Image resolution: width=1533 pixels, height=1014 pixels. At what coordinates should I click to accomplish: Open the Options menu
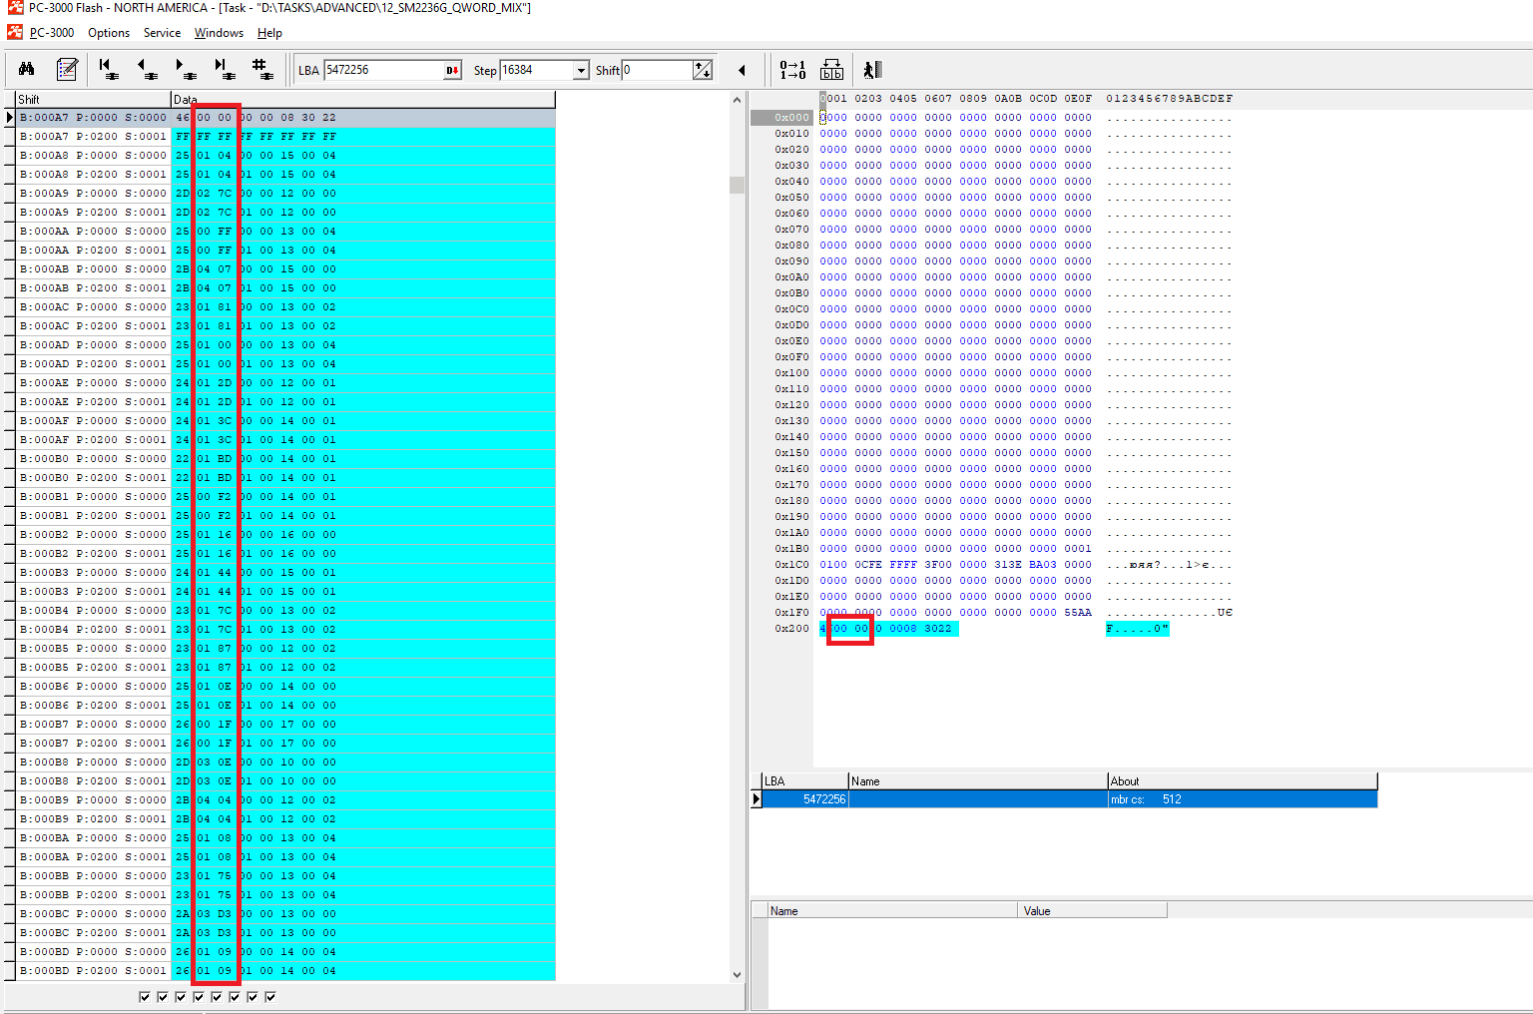coord(109,33)
